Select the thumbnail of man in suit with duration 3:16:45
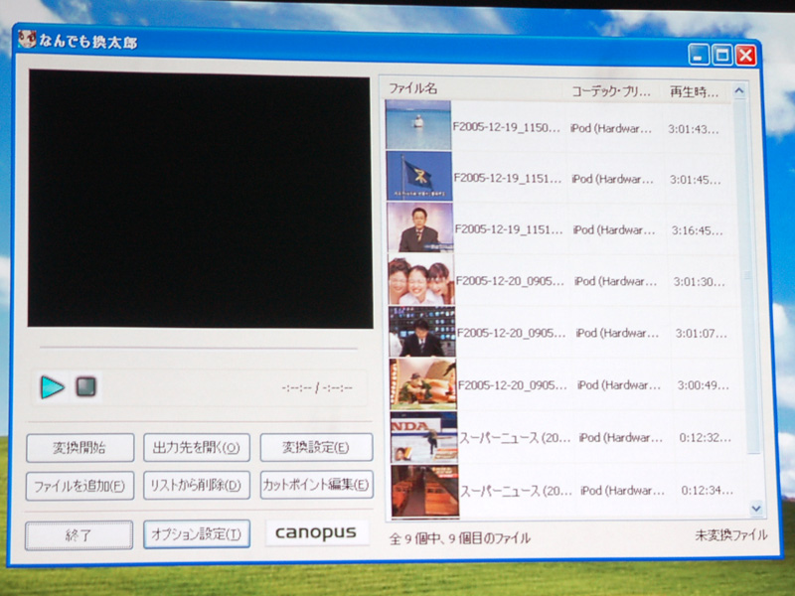Screen dimensions: 795x596 pos(420,227)
